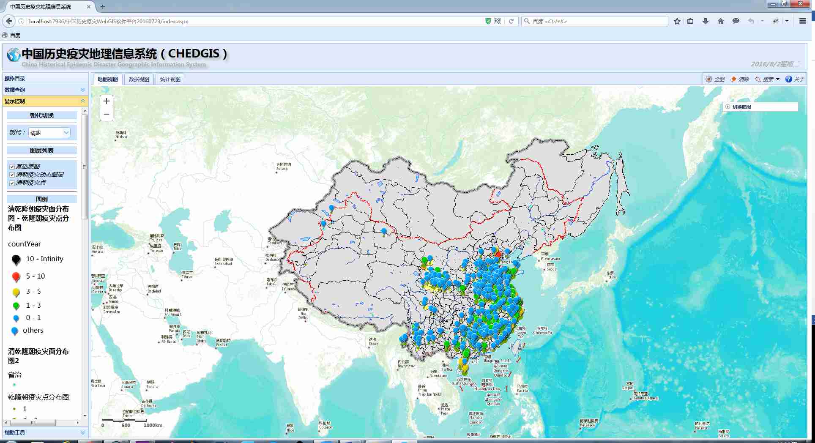
Task: Bookmark page with the star icon
Action: (677, 21)
